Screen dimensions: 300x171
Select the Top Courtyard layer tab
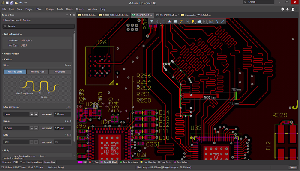[x=129, y=162]
